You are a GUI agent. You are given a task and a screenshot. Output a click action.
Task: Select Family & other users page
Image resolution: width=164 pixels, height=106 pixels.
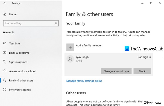click(21, 80)
